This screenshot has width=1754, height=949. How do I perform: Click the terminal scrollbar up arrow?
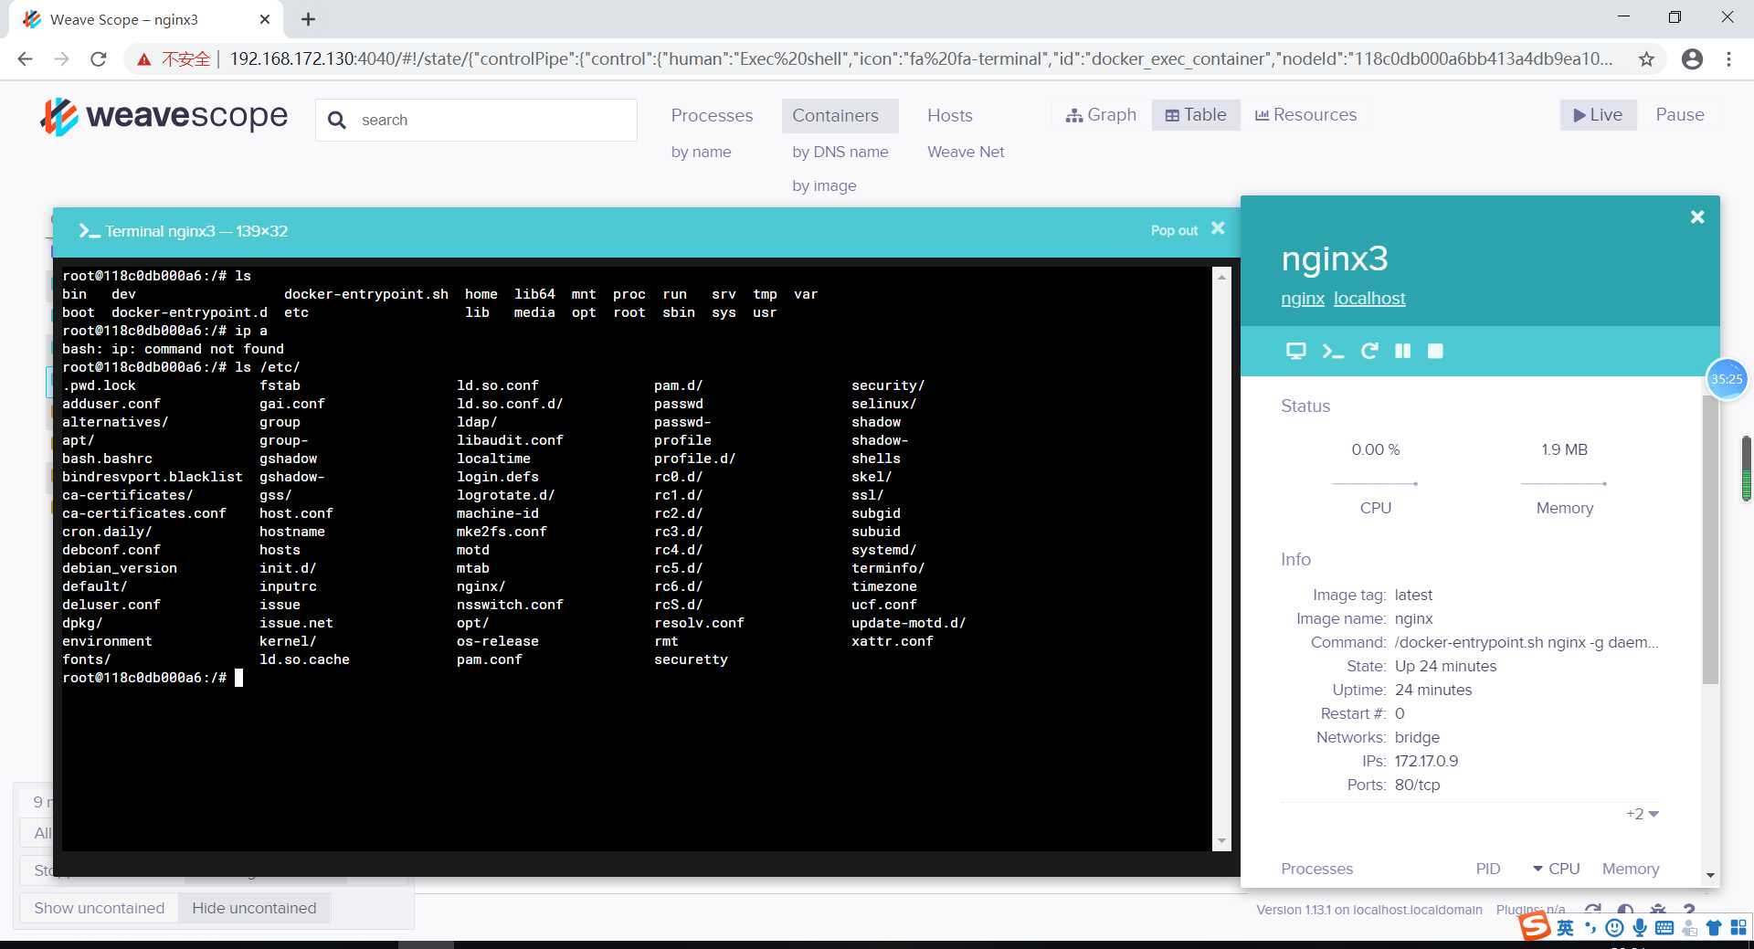[1221, 276]
